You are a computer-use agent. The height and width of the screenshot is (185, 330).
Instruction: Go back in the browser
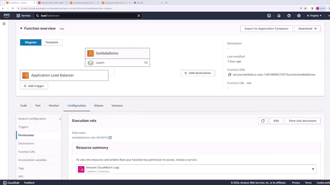click(3, 8)
